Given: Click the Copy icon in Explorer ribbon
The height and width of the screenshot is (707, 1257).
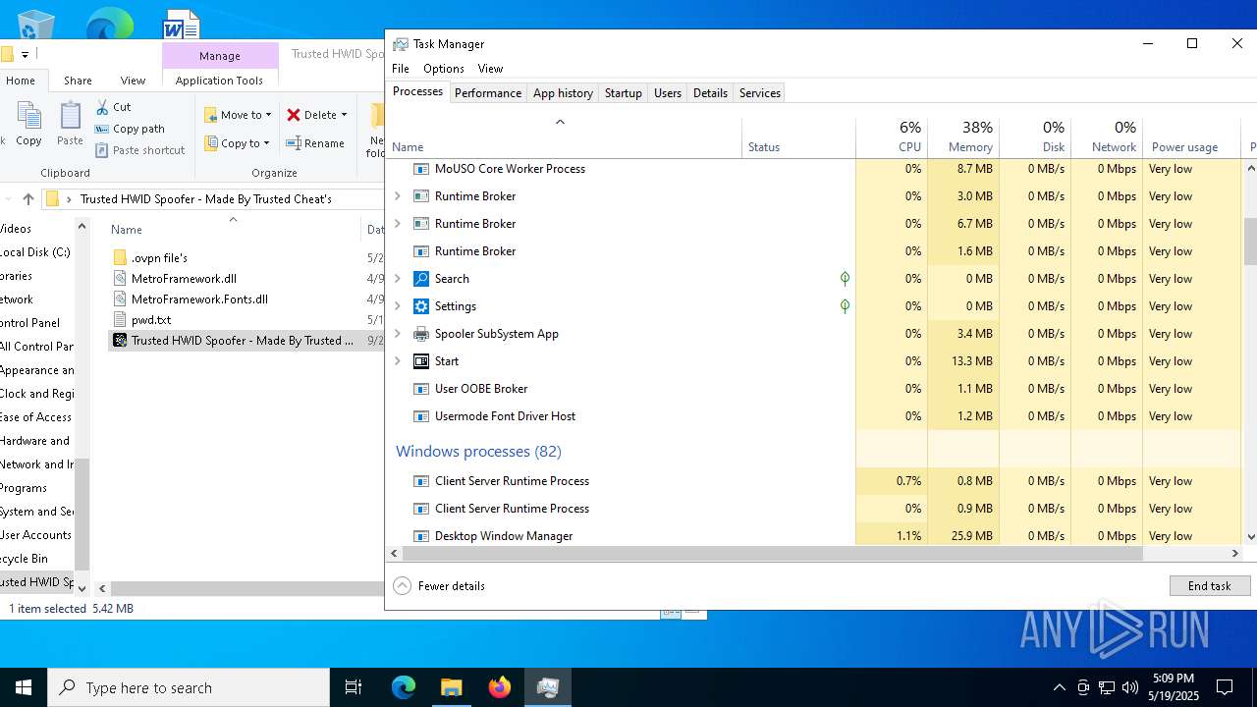Looking at the screenshot, I should click(28, 117).
